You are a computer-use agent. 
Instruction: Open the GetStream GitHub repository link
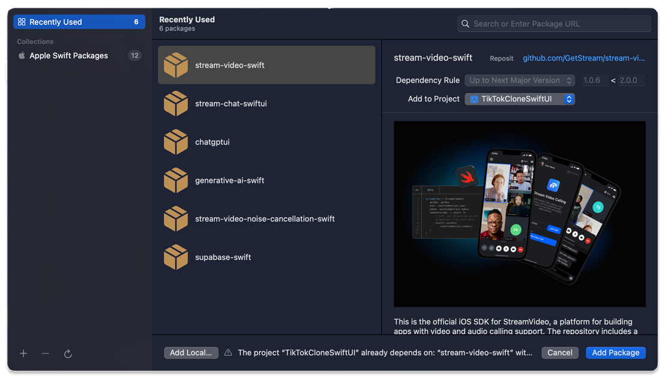coord(583,58)
